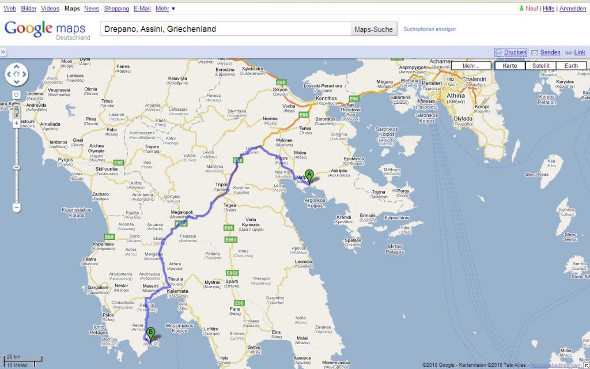Click the pan control compass icon
Image resolution: width=590 pixels, height=369 pixels.
[17, 74]
